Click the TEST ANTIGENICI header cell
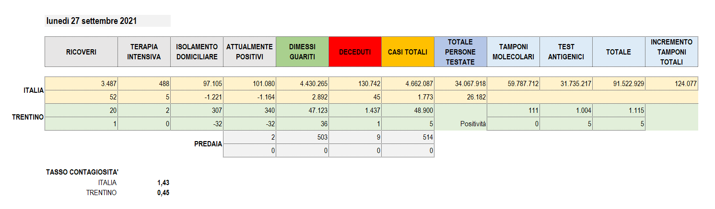 566,52
